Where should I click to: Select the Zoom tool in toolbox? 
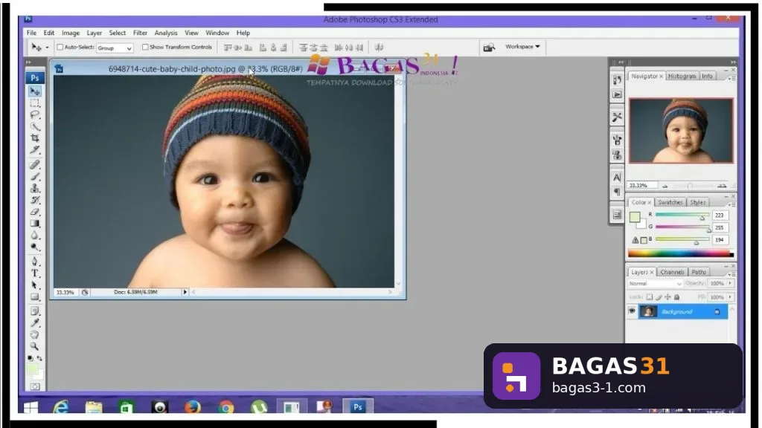coord(34,346)
